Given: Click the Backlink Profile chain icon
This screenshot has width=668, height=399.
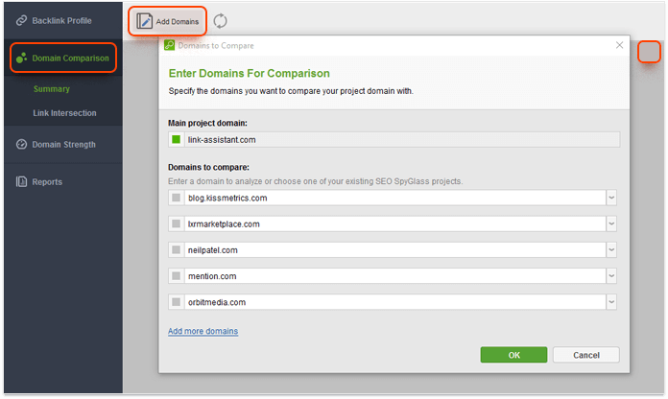Looking at the screenshot, I should (21, 20).
